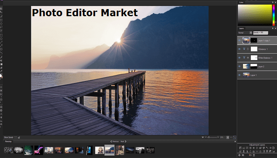Select the Layers panel tab
Viewport: 277px width, 158px height.
pyautogui.click(x=241, y=28)
